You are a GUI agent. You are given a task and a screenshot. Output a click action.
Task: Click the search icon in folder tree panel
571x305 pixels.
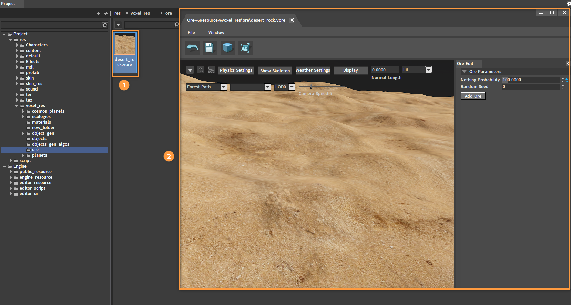104,25
